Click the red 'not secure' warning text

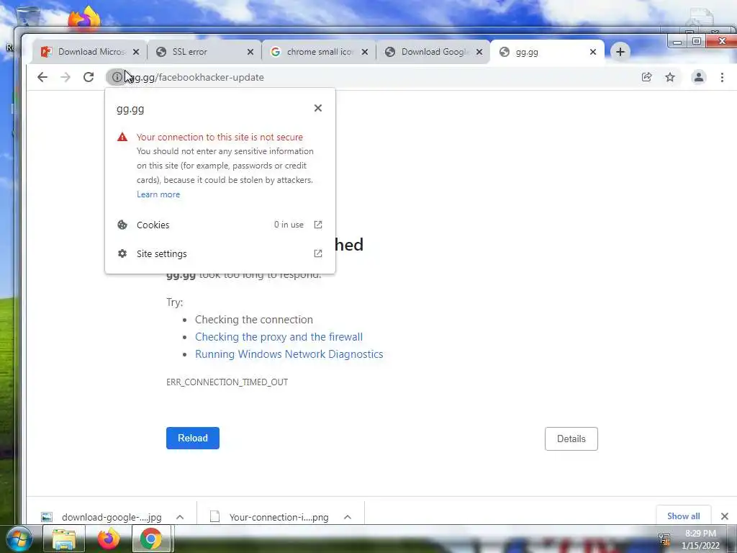click(x=220, y=137)
